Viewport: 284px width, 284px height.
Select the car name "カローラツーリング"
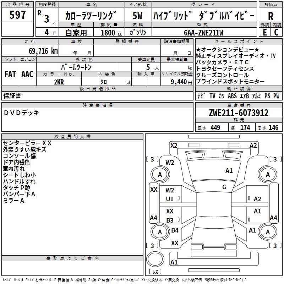coord(91,16)
